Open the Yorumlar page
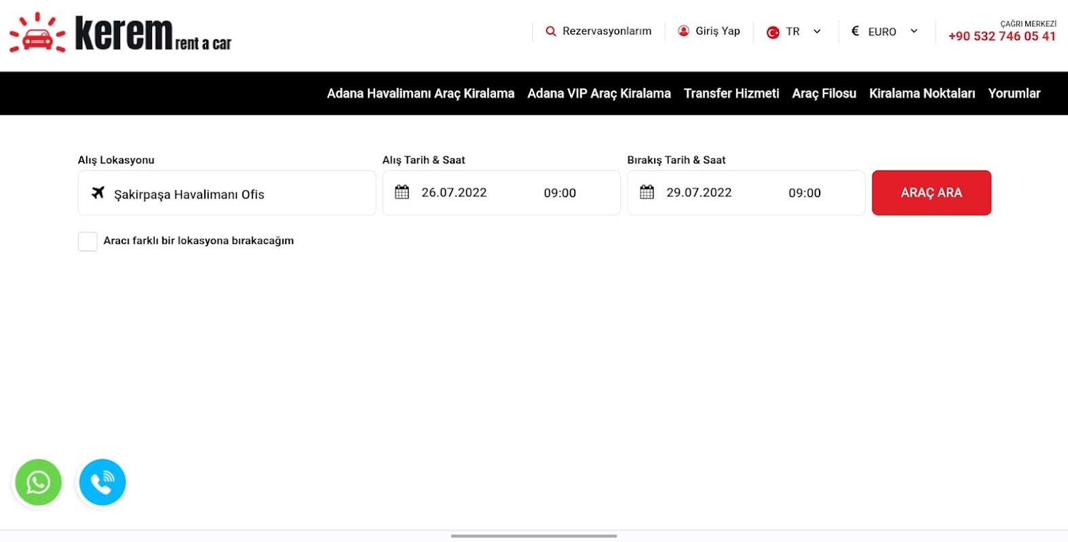1068x542 pixels. (x=1014, y=93)
